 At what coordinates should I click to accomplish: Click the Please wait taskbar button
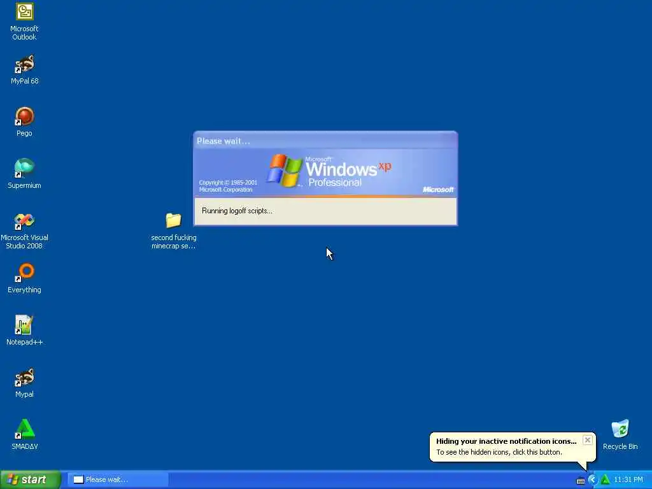coord(118,479)
